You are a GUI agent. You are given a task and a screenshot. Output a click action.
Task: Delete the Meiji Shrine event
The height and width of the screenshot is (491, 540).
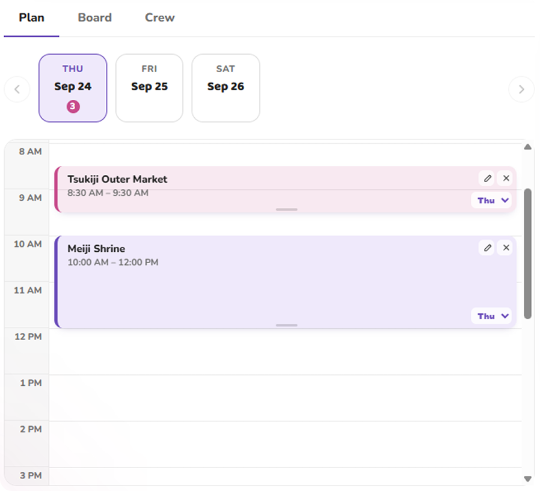(506, 248)
